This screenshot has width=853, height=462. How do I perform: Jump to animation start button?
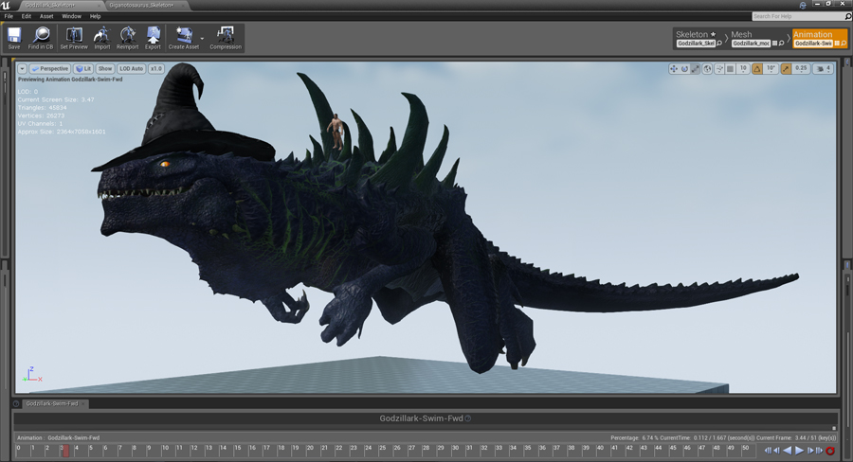(768, 450)
